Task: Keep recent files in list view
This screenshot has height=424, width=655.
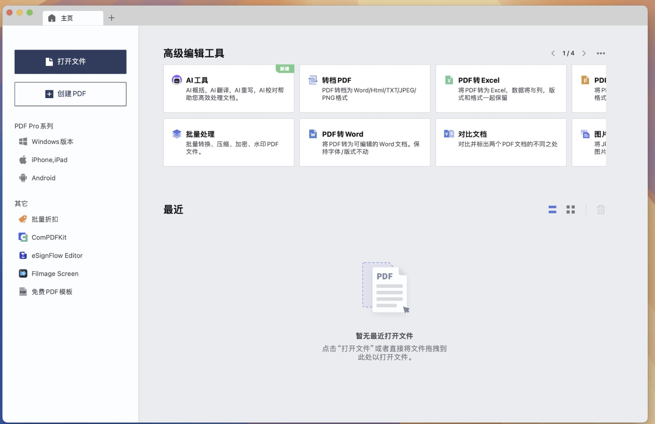Action: coord(552,209)
